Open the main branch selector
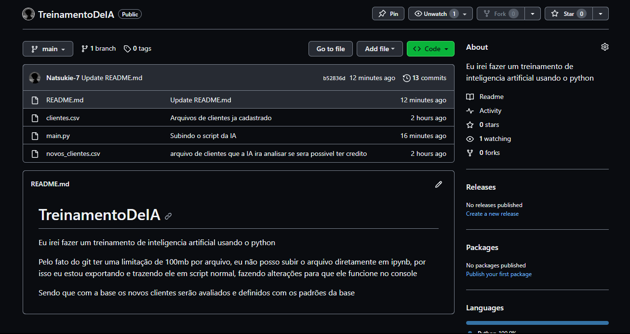This screenshot has width=630, height=334. (x=48, y=48)
